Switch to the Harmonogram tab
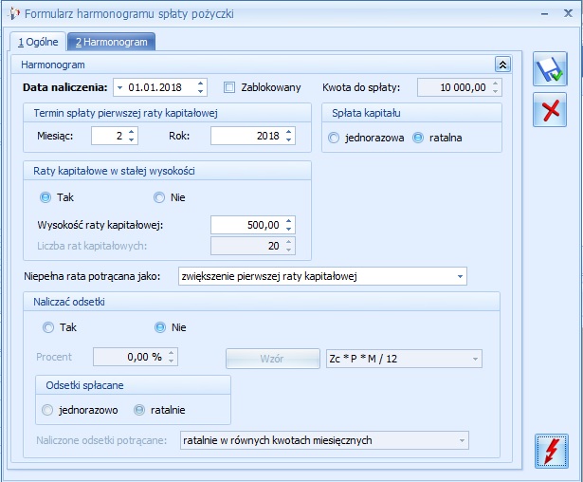Screen dimensions: 583x482 click(112, 42)
